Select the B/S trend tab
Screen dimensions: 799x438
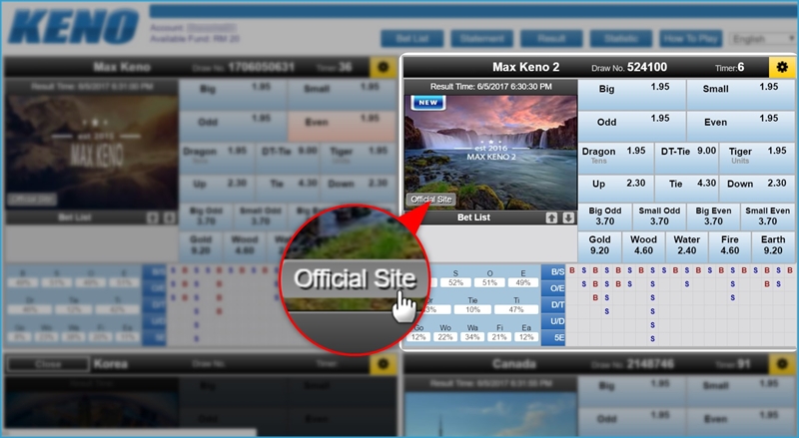[x=557, y=270]
